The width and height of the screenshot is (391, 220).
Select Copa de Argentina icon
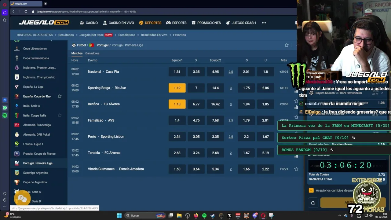click(17, 182)
